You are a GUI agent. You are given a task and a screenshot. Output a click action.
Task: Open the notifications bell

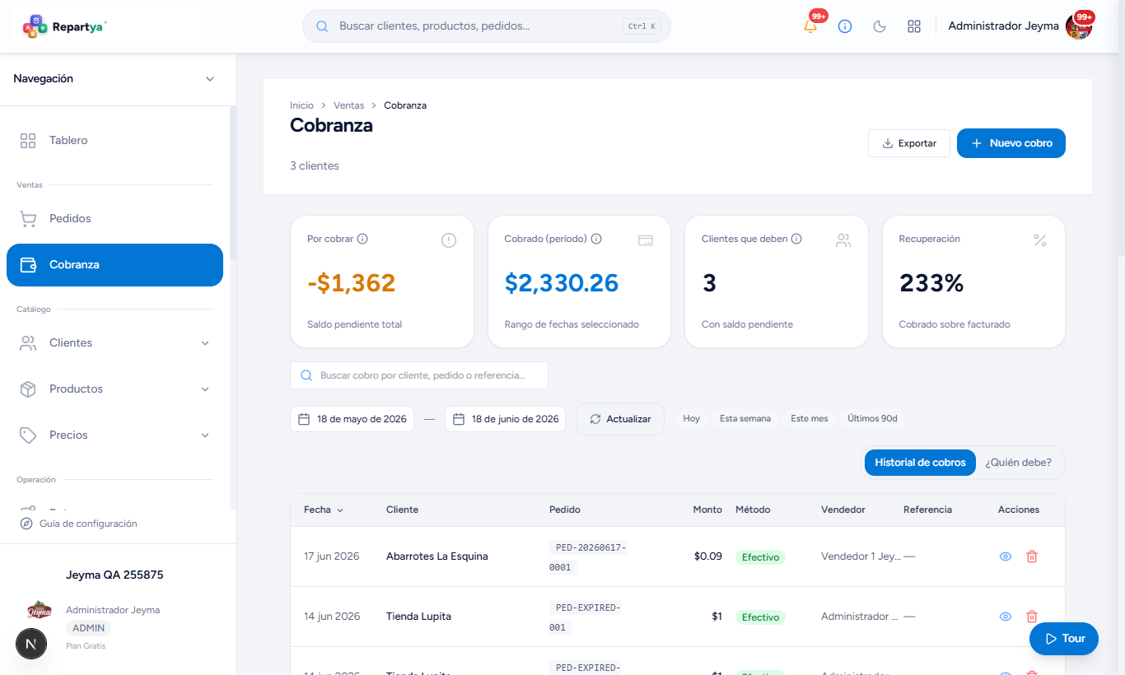coord(810,26)
